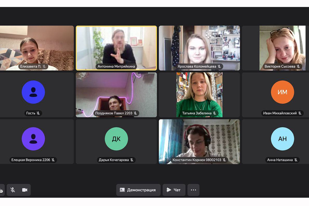Click the name label Иван Михайловский
309x206 pixels.
click(x=280, y=113)
